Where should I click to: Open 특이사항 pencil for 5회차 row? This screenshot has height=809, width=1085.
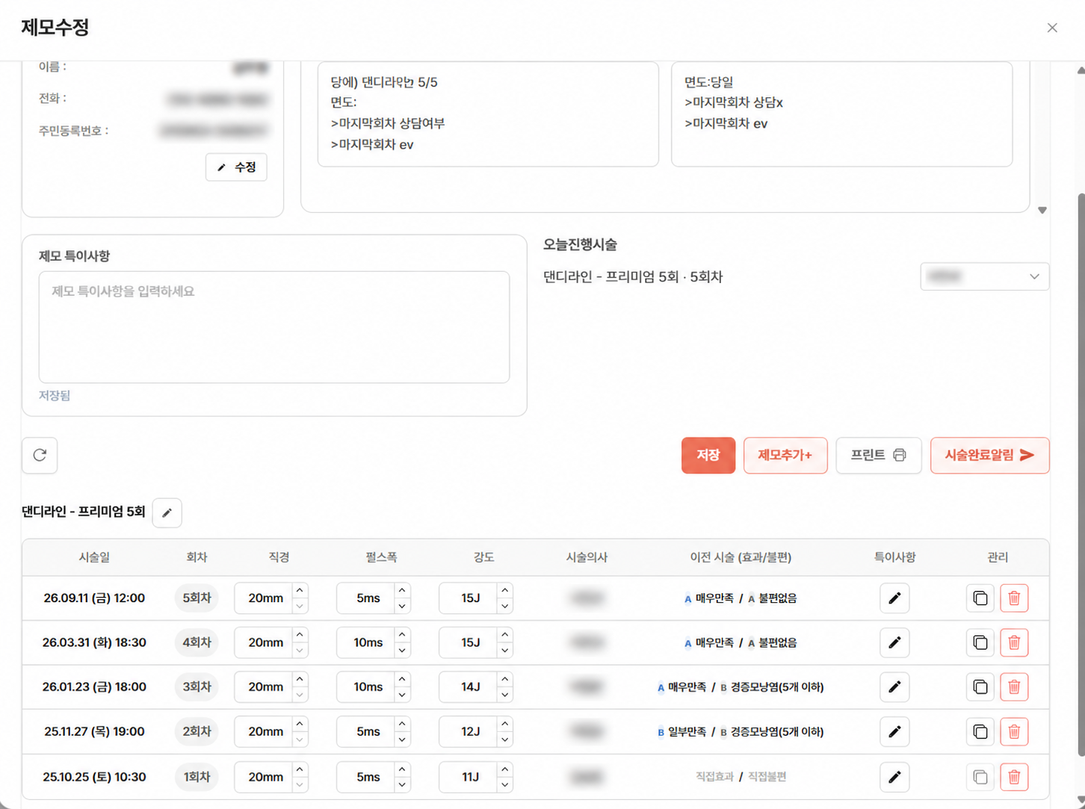point(894,598)
